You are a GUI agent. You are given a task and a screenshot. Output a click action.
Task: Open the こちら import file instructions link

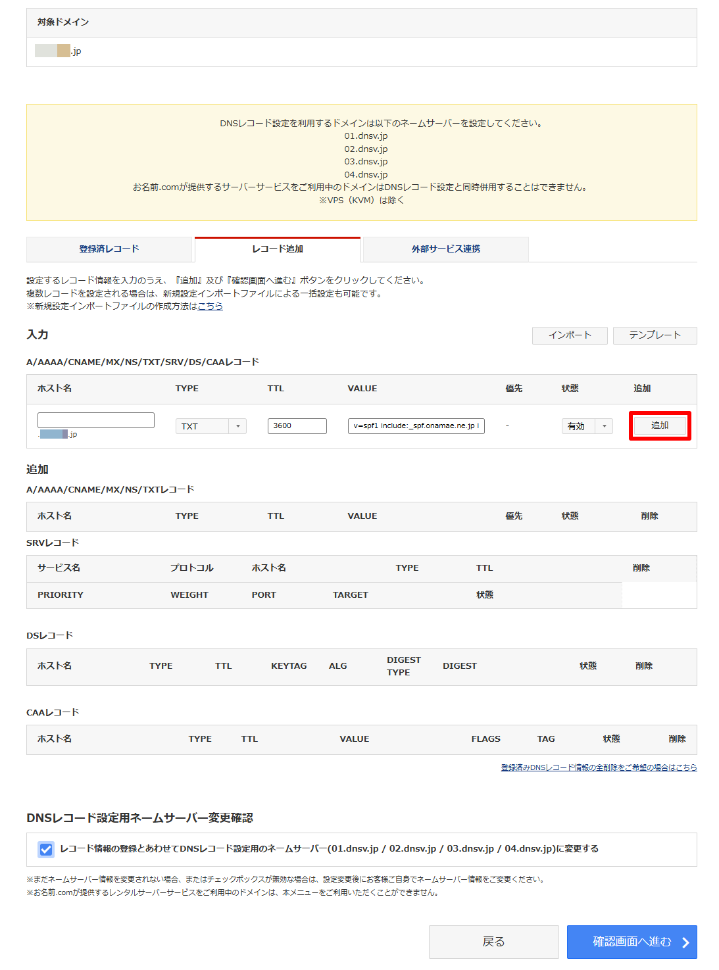[211, 306]
